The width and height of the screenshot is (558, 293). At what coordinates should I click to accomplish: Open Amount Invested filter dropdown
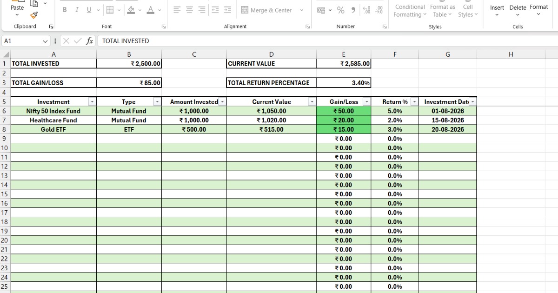[222, 102]
